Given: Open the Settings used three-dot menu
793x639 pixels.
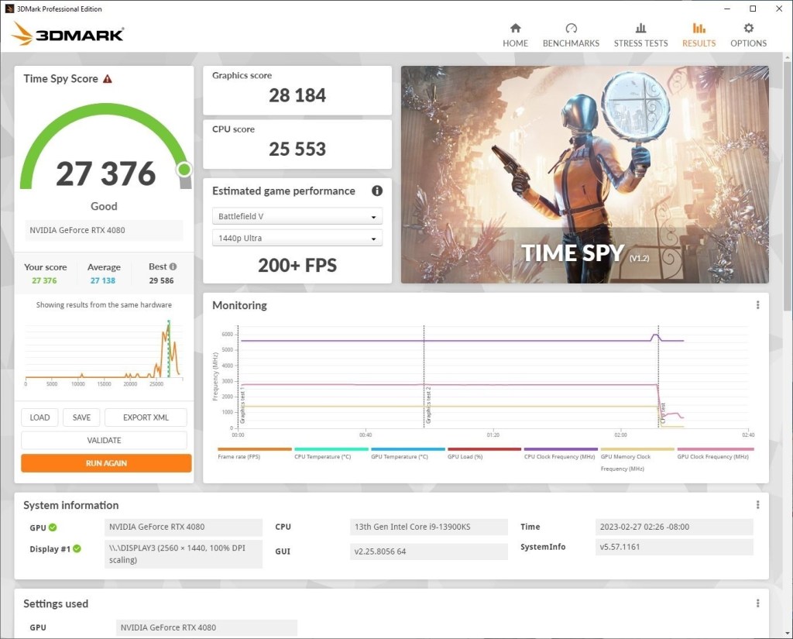Looking at the screenshot, I should click(757, 603).
